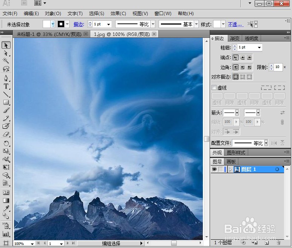Choose the round cap endpoint option
Screen dimensions: 292x248
coord(243,57)
